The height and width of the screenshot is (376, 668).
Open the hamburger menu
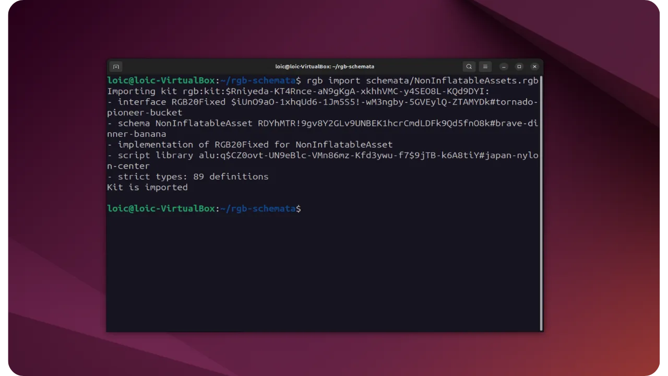coord(485,66)
